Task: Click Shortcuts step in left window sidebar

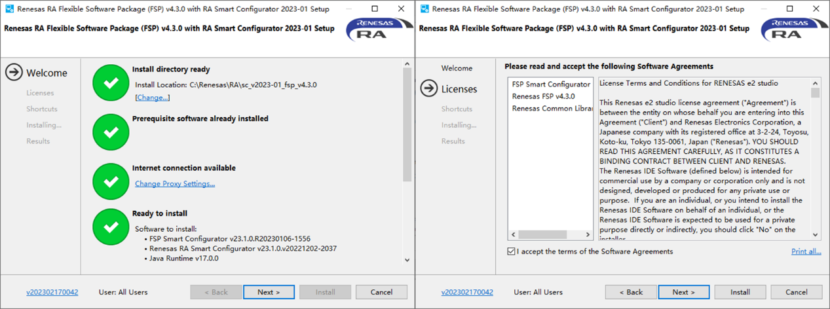Action: click(42, 109)
